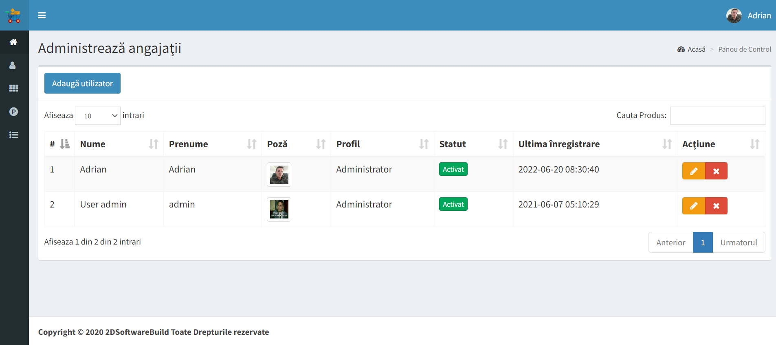The width and height of the screenshot is (776, 345).
Task: Open the circled P sidebar icon
Action: pos(13,111)
